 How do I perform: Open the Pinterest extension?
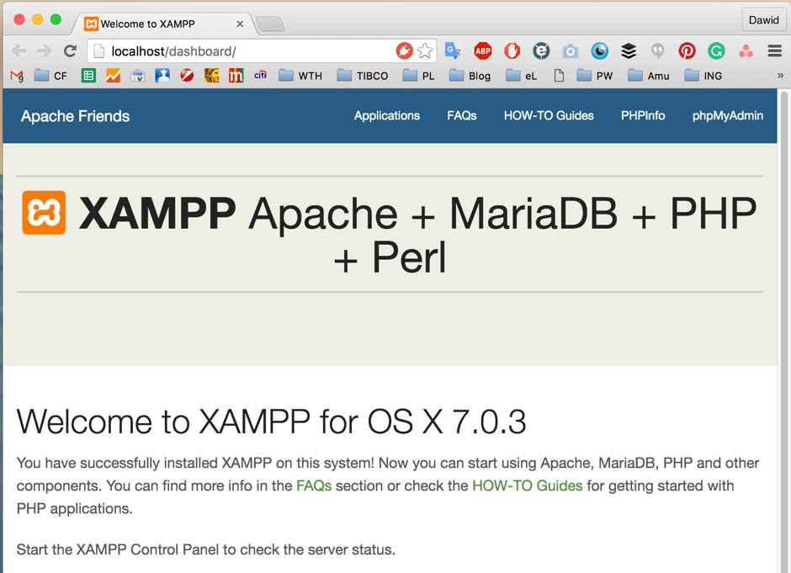point(687,51)
